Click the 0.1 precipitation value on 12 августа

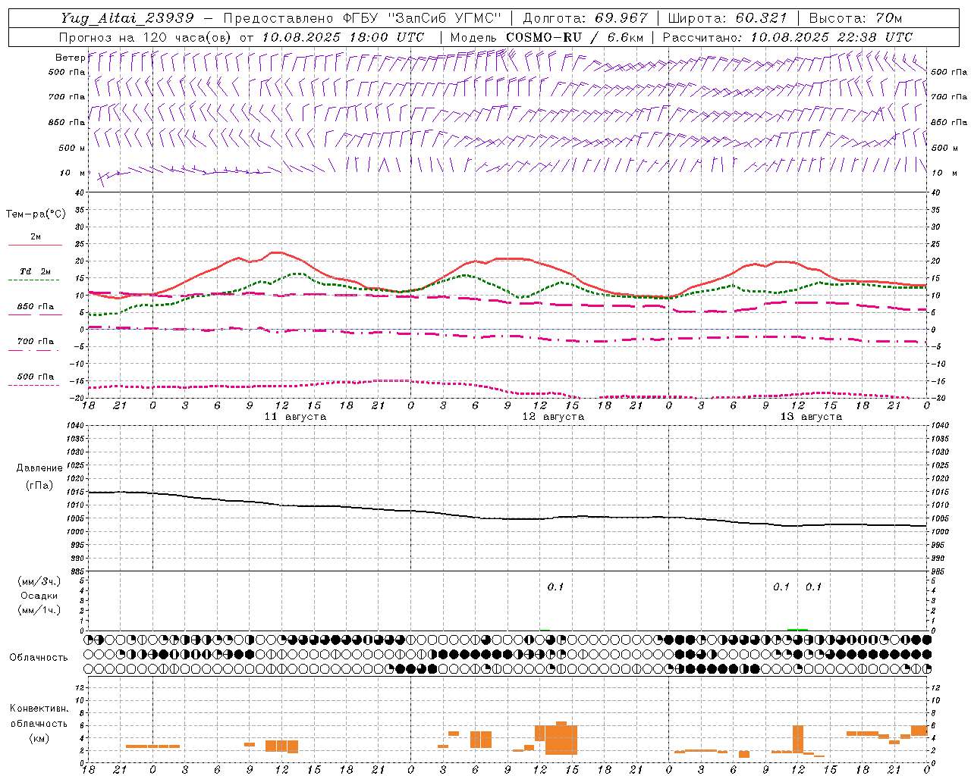click(x=555, y=587)
